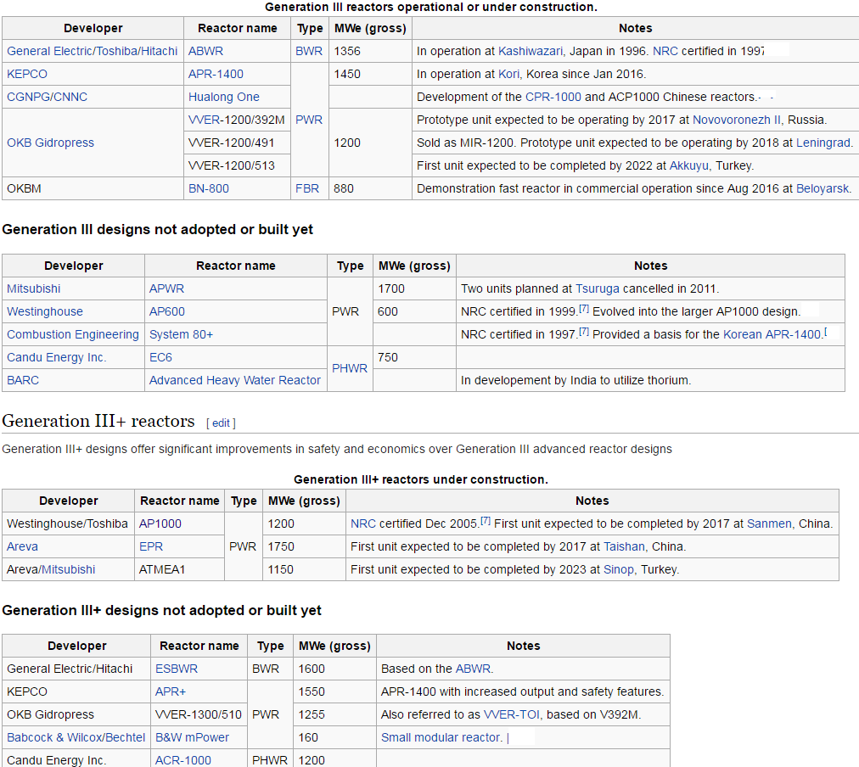This screenshot has height=767, width=859.
Task: Open the ESBWR link
Action: pos(177,669)
